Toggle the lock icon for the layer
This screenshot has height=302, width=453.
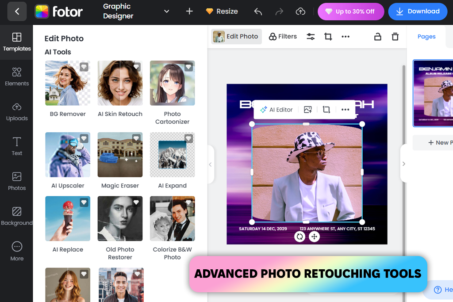tap(378, 37)
